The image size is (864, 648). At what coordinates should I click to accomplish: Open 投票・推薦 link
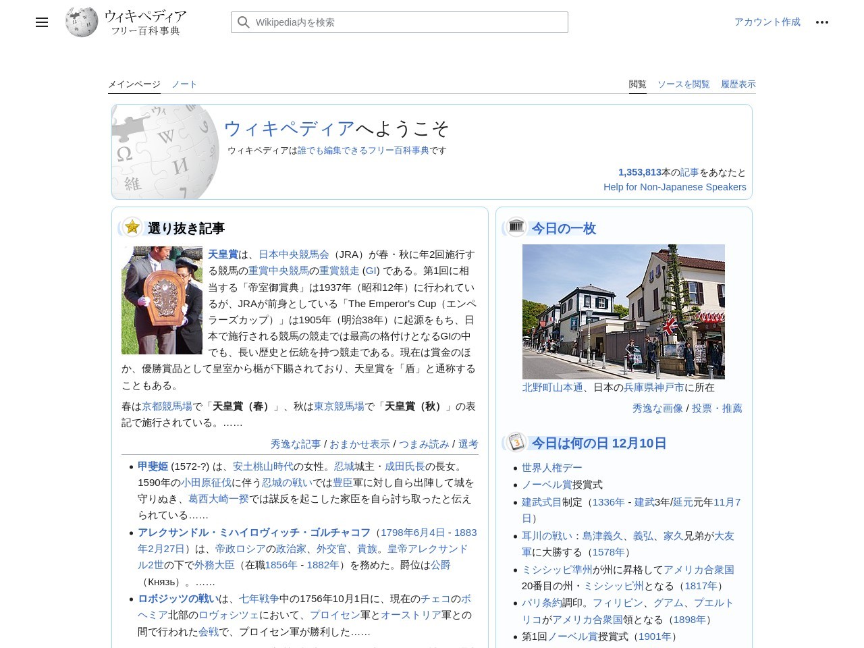point(717,408)
